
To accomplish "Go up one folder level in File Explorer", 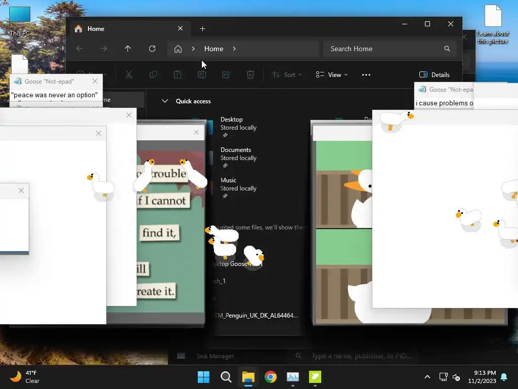I will click(x=128, y=49).
